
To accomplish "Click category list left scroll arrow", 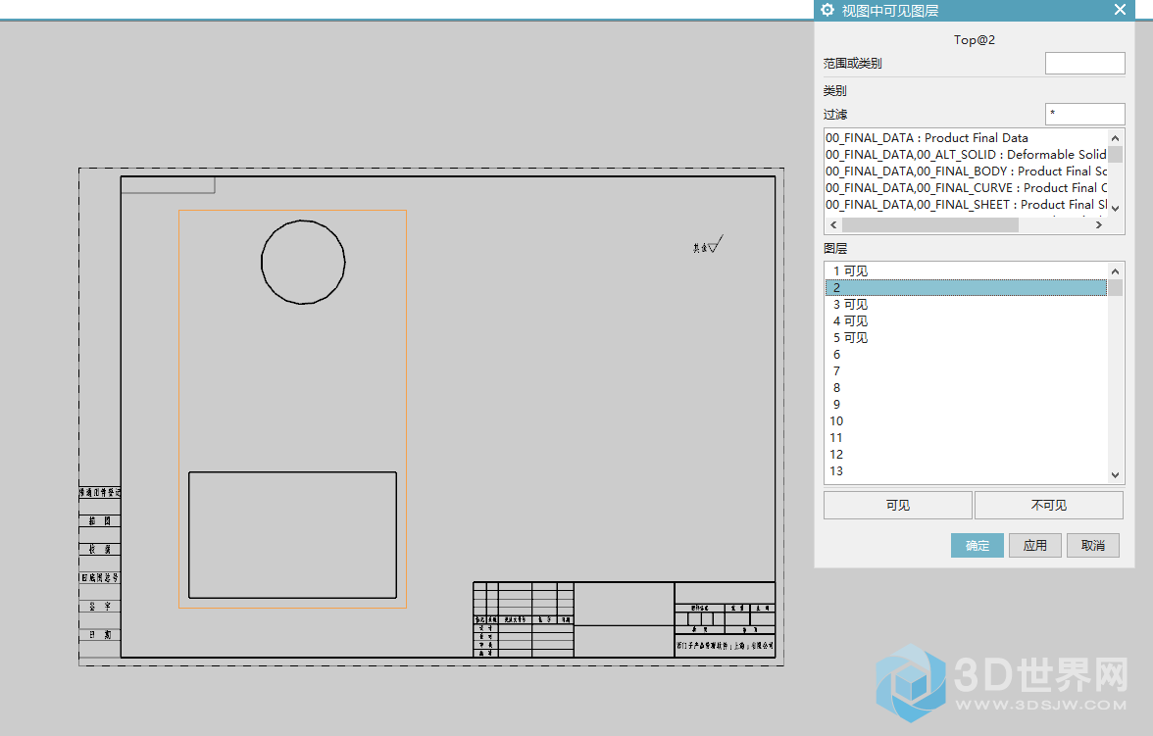I will [833, 225].
